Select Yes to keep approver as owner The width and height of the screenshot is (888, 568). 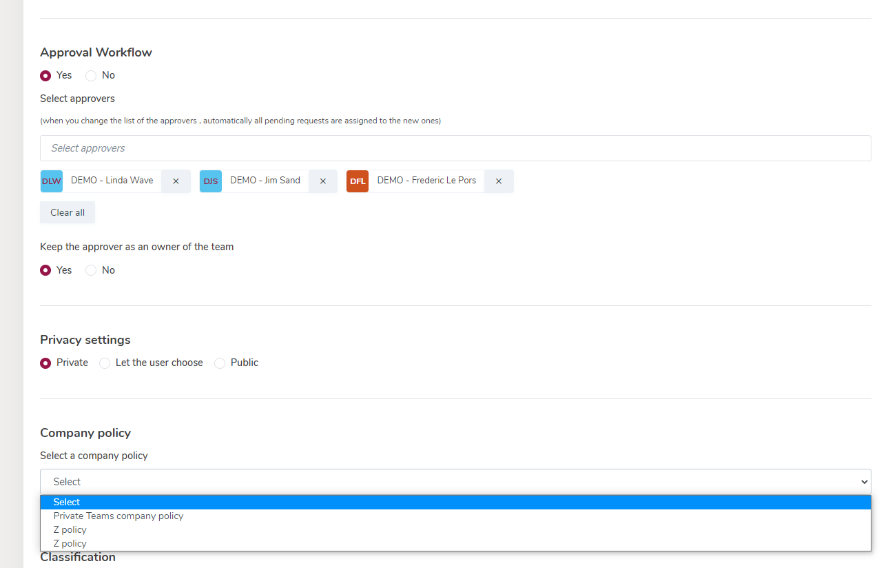click(45, 270)
